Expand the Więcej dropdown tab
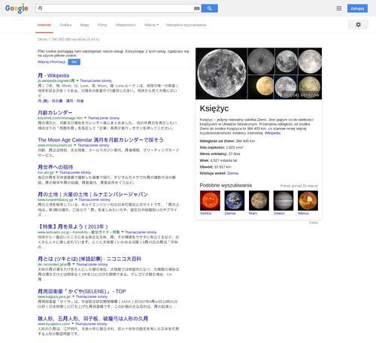 (151, 25)
